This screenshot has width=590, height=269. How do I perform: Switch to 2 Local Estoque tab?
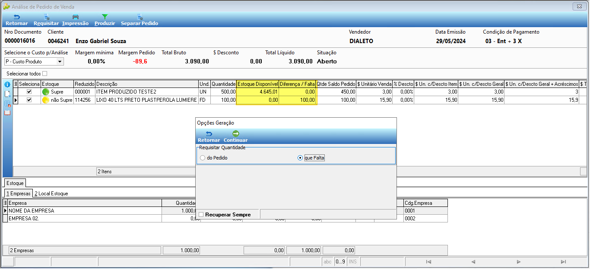coord(51,194)
